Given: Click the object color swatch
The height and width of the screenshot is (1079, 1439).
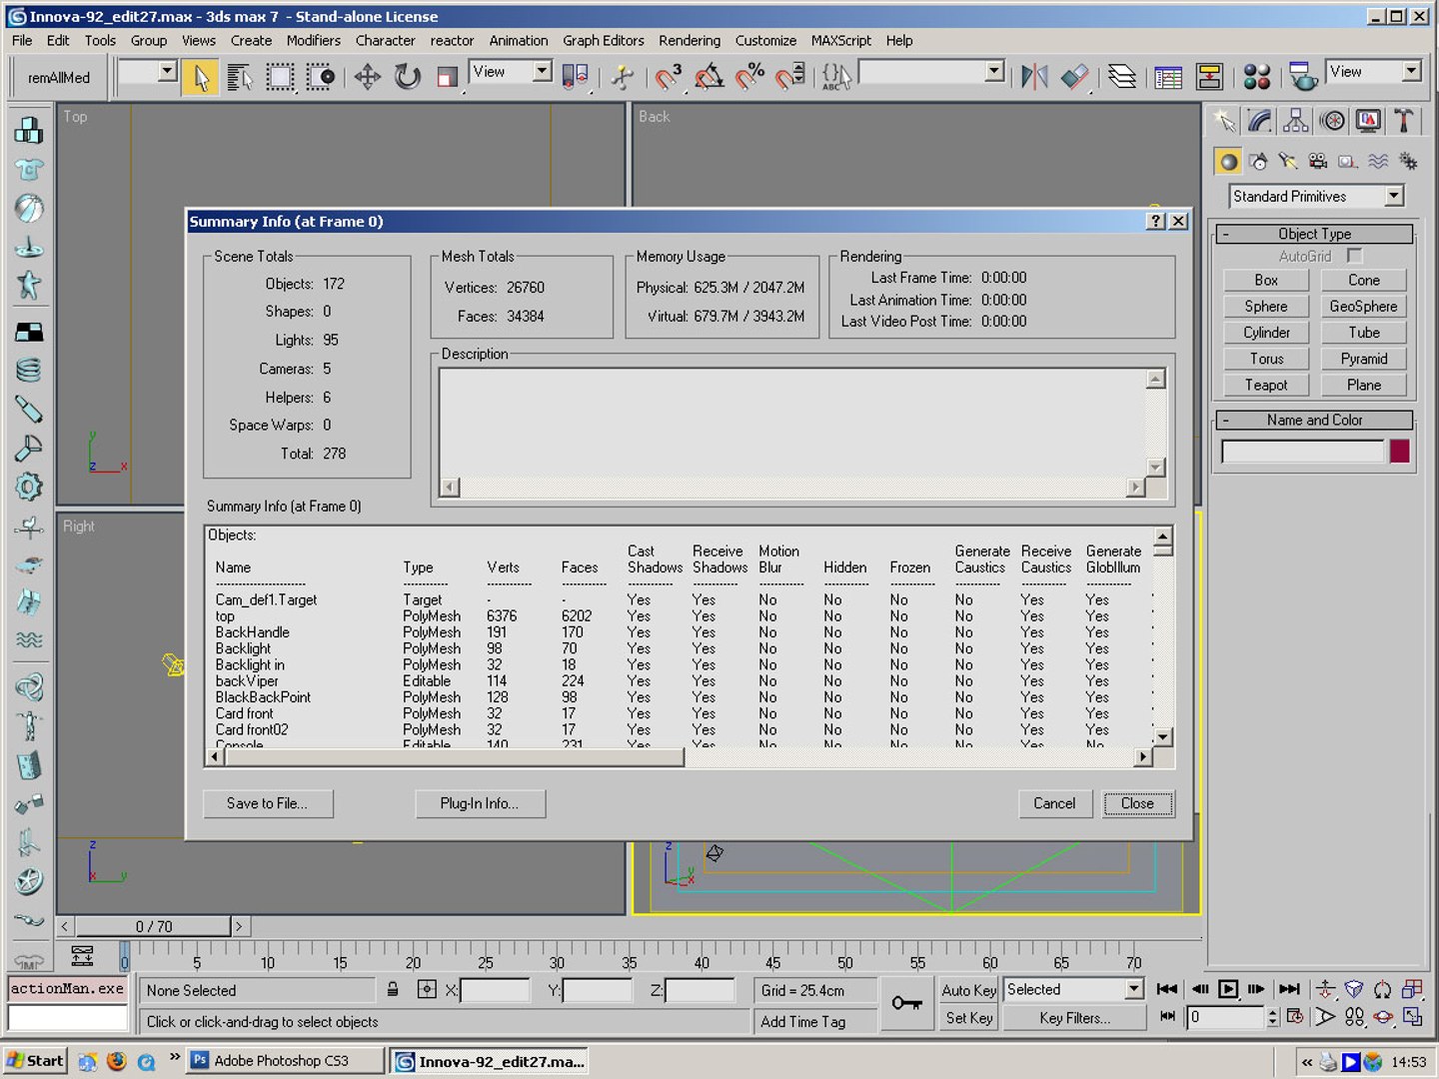Looking at the screenshot, I should coord(1399,452).
